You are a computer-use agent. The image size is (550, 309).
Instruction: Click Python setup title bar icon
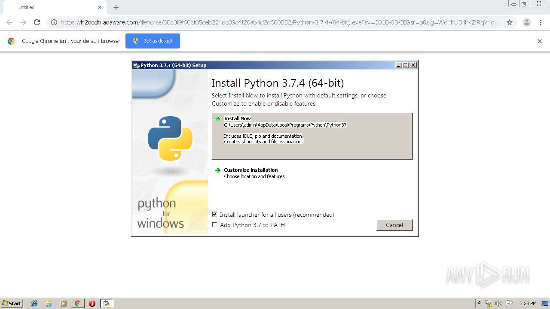pyautogui.click(x=137, y=65)
